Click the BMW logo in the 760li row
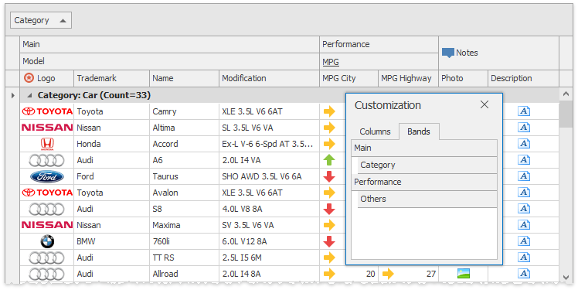This screenshot has width=578, height=290. coord(47,241)
